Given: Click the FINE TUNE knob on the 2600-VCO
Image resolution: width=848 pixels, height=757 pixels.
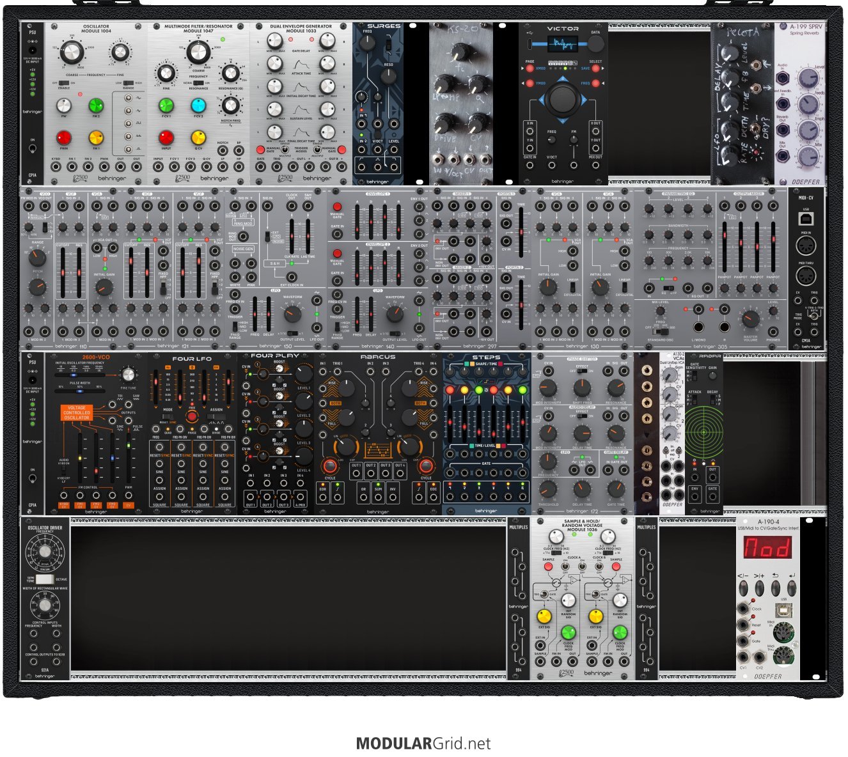Looking at the screenshot, I should [x=129, y=375].
